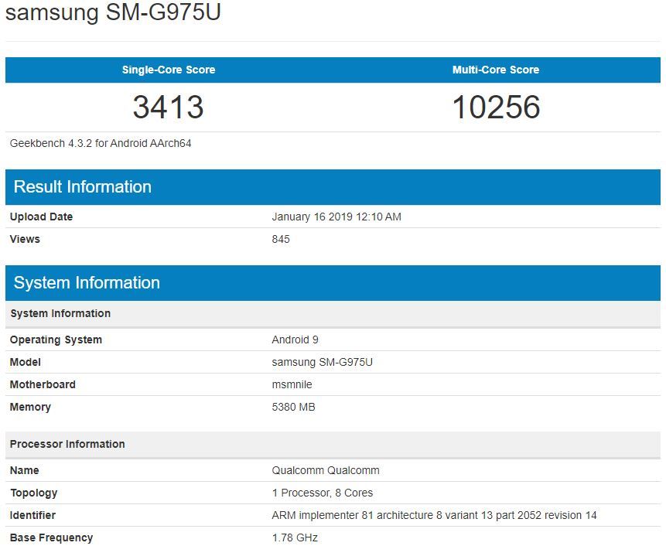Select the Upload Date row label

[41, 217]
